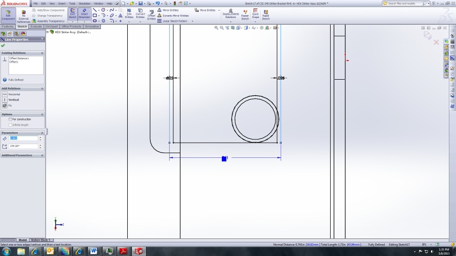Screen dimensions: 456x256
Task: Click the Edit Component button
Action: pos(8,15)
